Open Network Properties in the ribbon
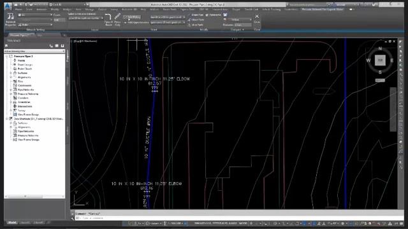The image size is (408, 229). (10, 20)
